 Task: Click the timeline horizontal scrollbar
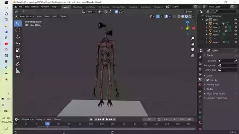coord(105,129)
